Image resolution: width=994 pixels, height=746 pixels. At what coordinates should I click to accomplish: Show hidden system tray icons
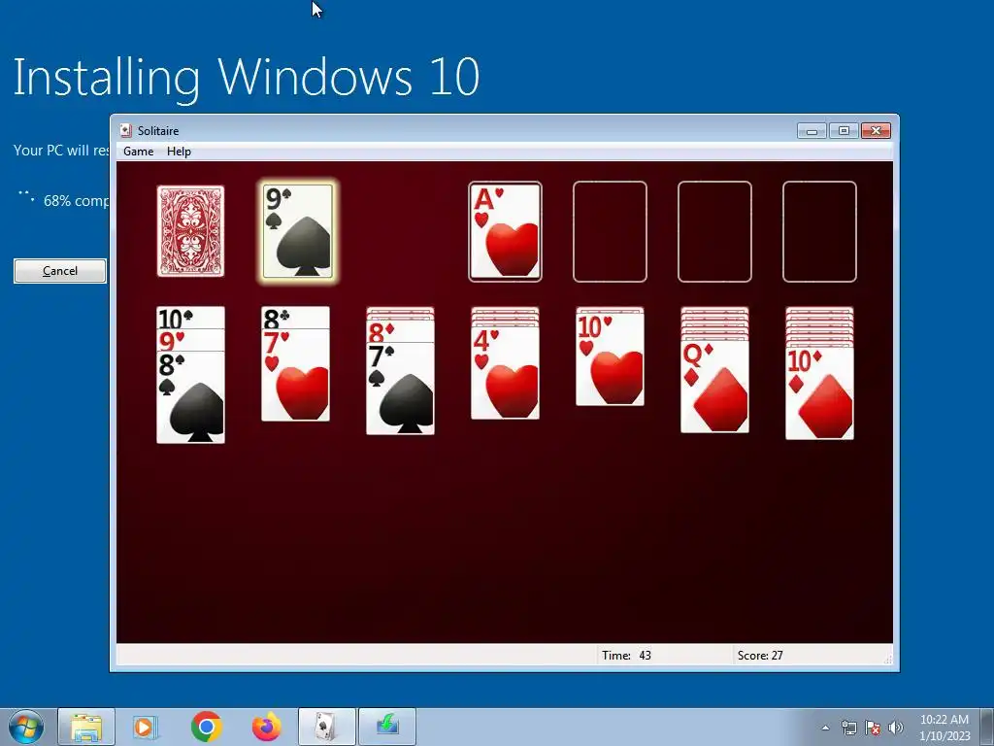pos(825,728)
